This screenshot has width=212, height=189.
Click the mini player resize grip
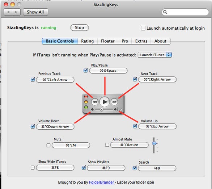120,110
